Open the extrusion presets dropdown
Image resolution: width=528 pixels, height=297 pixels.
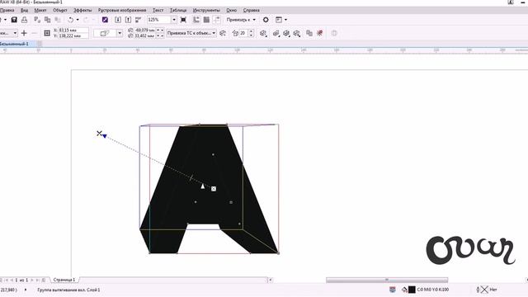tap(15, 33)
